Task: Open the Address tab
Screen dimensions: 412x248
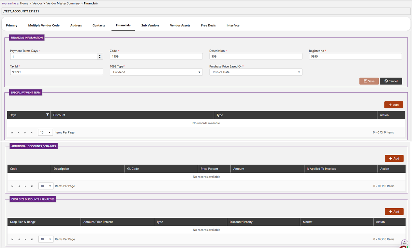Action: (x=76, y=25)
